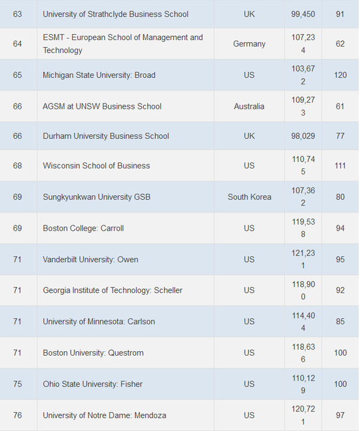The image size is (360, 431).
Task: Click Sungkyunkwan University GSB entry
Action: coord(96,197)
